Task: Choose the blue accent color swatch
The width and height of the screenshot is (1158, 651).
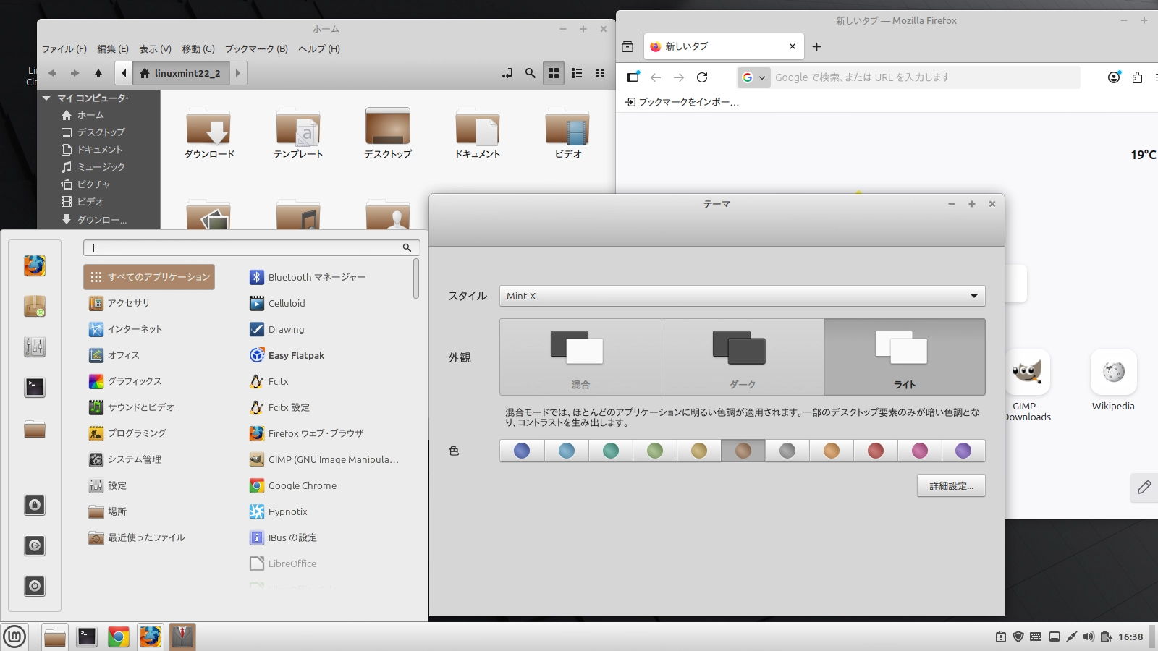Action: click(522, 451)
